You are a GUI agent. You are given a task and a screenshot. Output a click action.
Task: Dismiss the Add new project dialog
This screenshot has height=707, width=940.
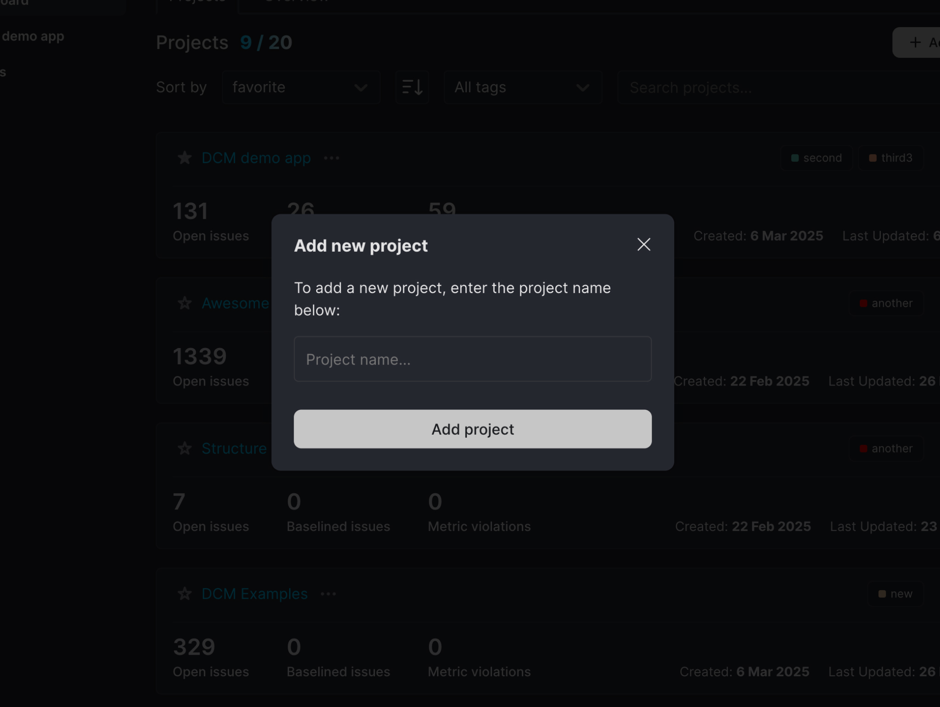[643, 245]
